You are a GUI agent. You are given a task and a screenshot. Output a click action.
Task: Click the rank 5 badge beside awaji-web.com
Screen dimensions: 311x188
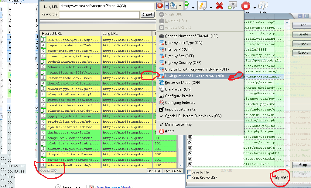click(x=43, y=138)
